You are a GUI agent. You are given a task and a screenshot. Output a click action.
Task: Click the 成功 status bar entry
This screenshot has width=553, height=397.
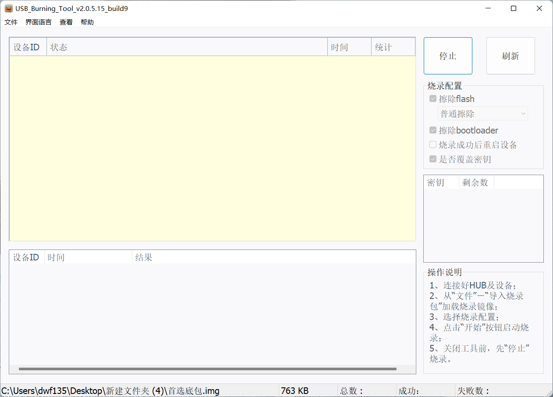click(x=409, y=391)
